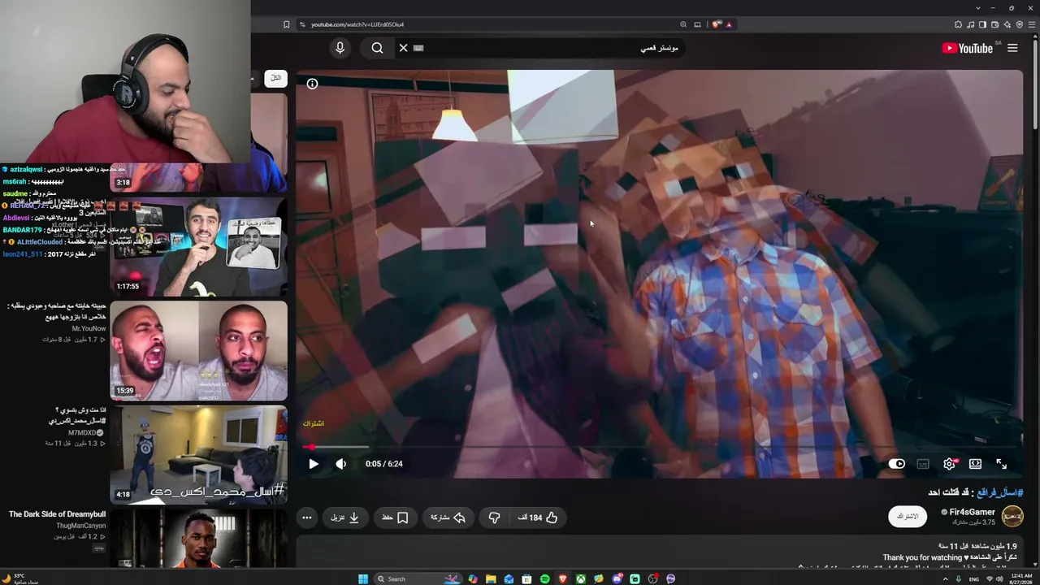Subscribe to Fir4sGamer channel
Viewport: 1040px width, 585px height.
(x=908, y=517)
